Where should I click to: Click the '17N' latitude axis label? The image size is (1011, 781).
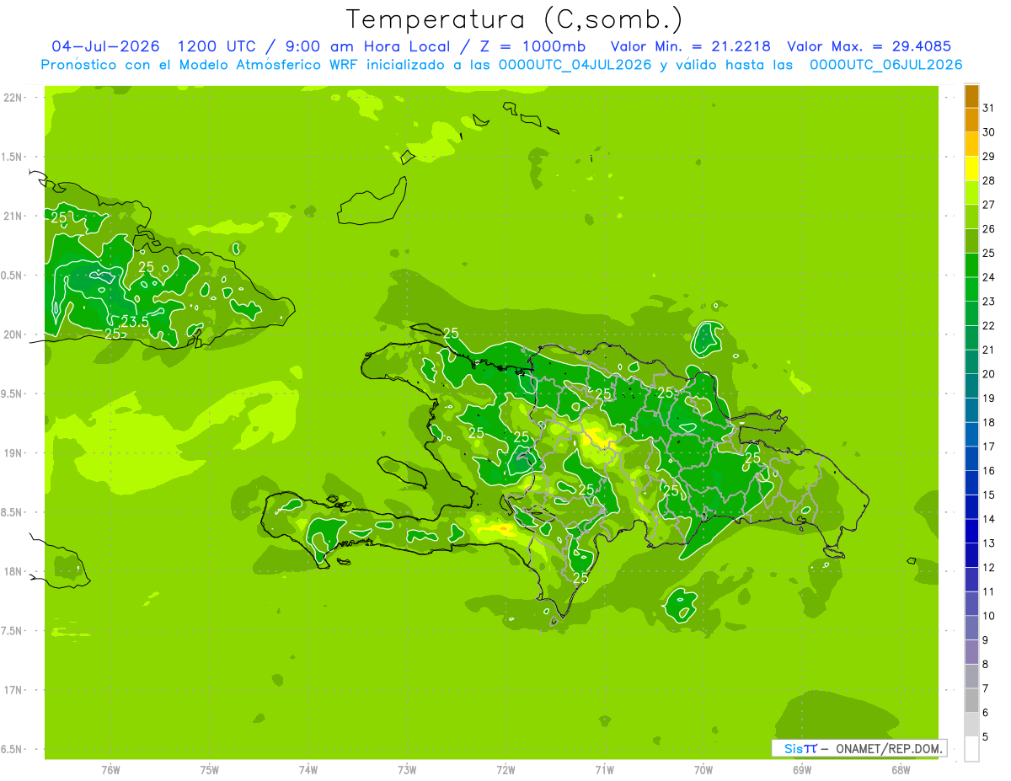pyautogui.click(x=13, y=690)
